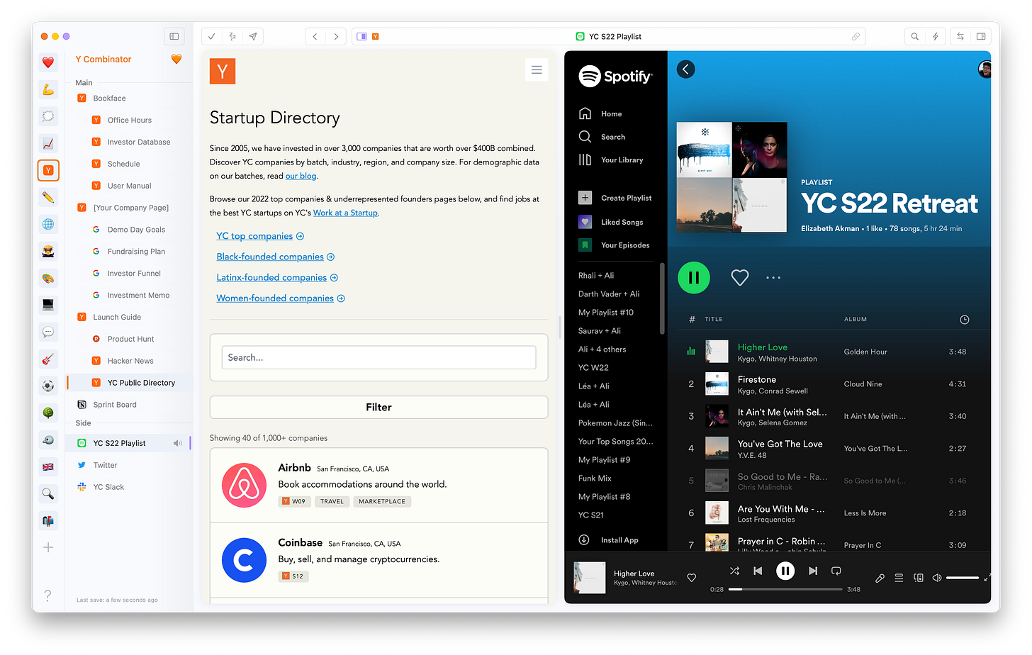Adjust the Spotify volume slider

click(x=963, y=578)
